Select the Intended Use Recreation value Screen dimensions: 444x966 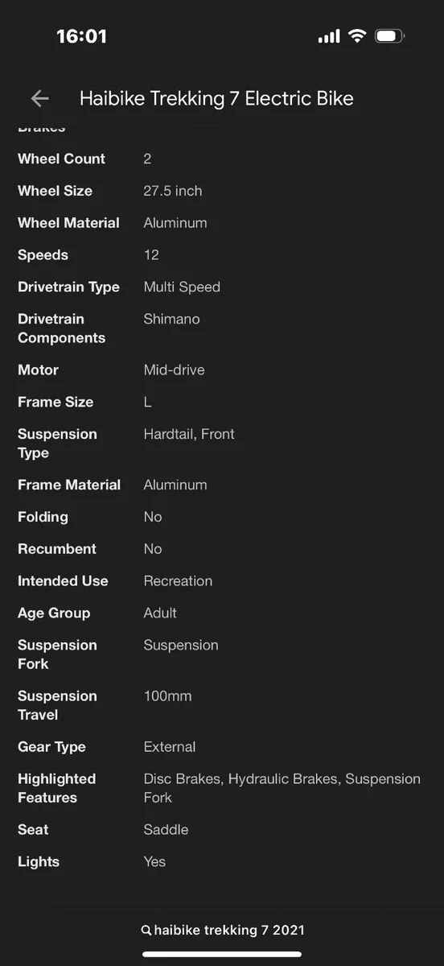point(178,581)
